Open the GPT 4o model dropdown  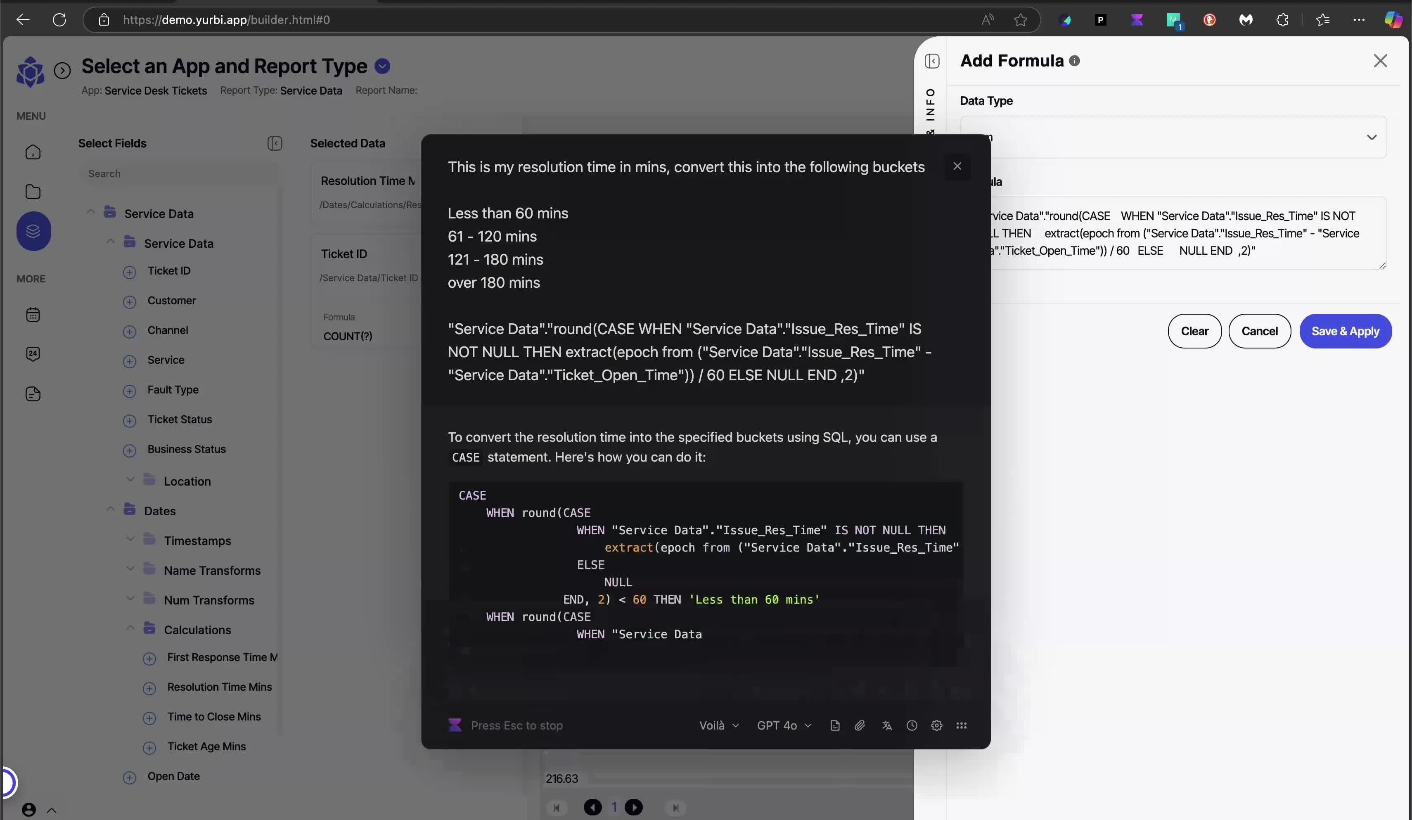(x=784, y=725)
